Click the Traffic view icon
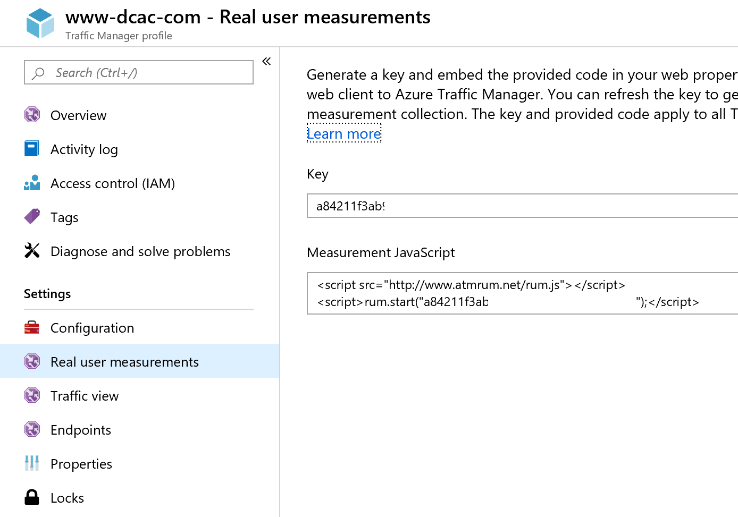 click(32, 395)
